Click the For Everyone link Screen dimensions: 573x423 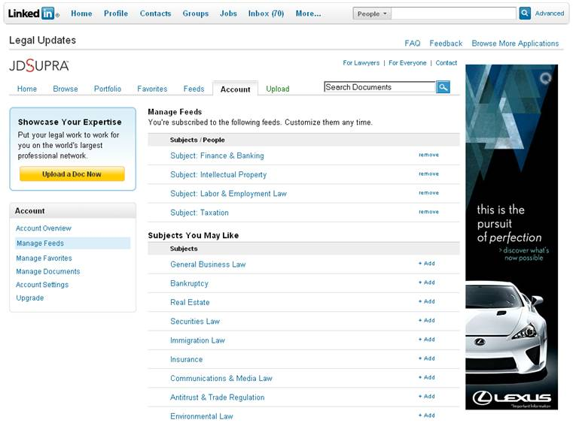[x=407, y=62]
